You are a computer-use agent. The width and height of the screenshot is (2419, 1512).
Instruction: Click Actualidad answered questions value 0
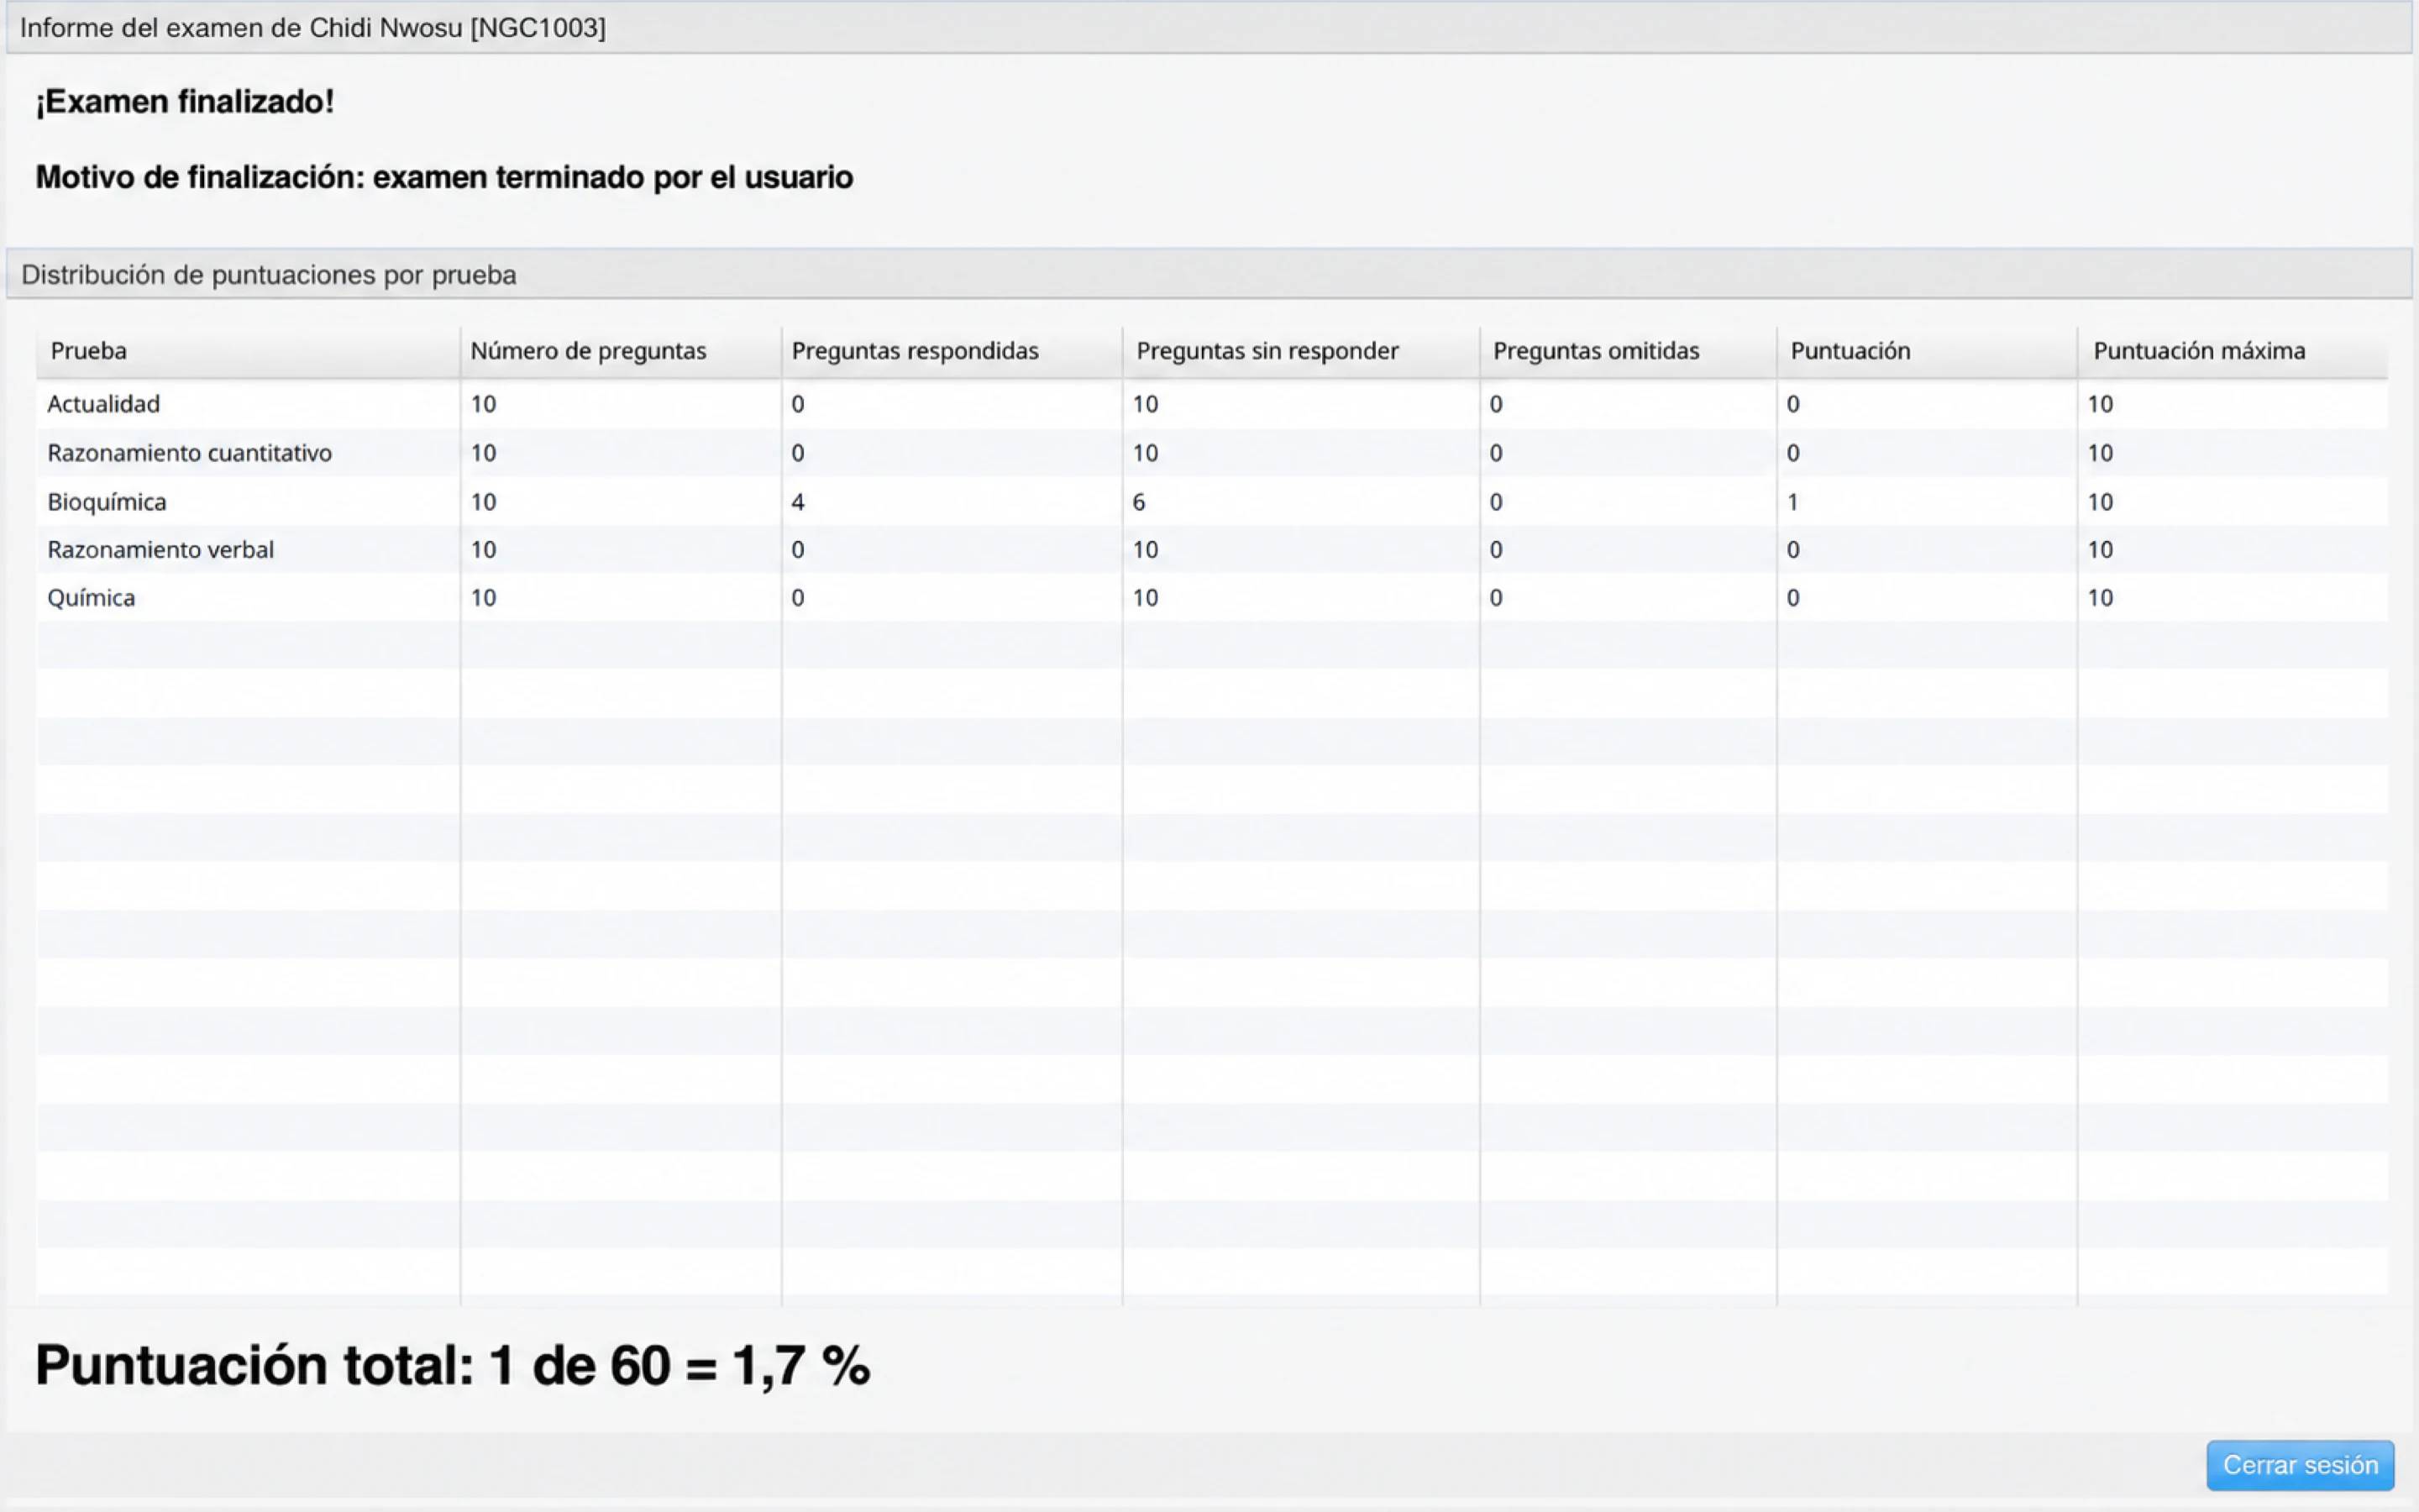[798, 404]
